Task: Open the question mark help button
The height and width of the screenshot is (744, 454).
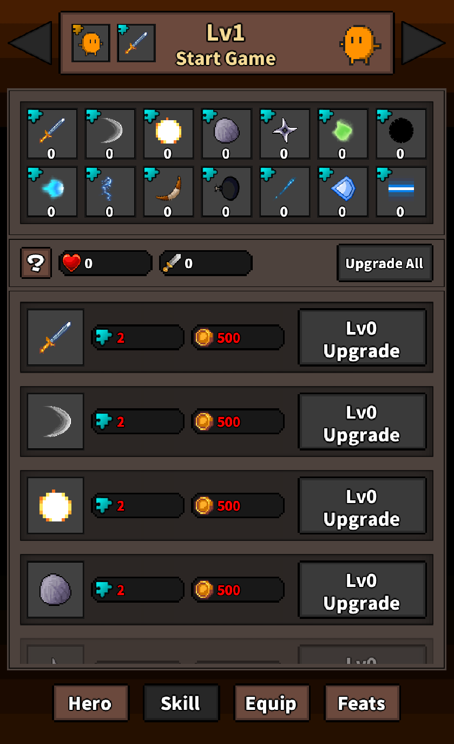Action: click(36, 263)
